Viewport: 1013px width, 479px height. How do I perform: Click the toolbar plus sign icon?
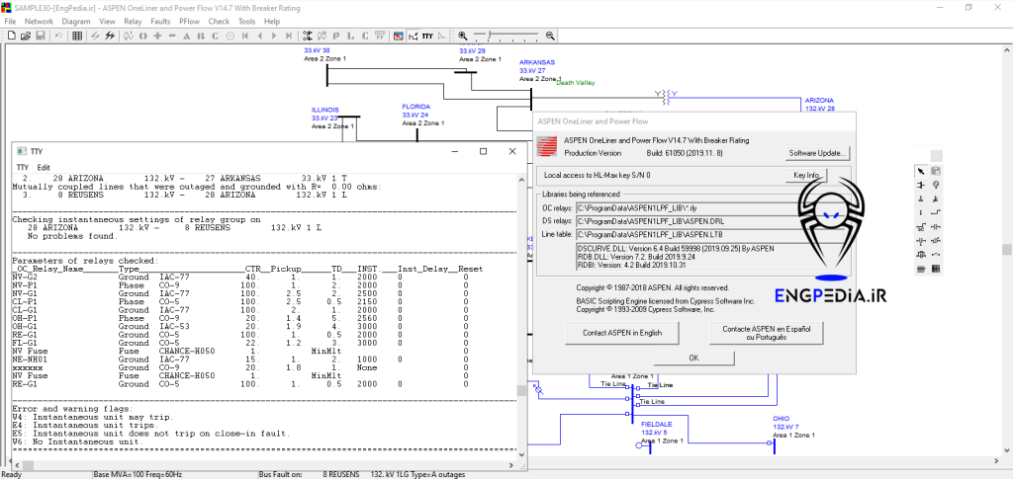[x=158, y=36]
